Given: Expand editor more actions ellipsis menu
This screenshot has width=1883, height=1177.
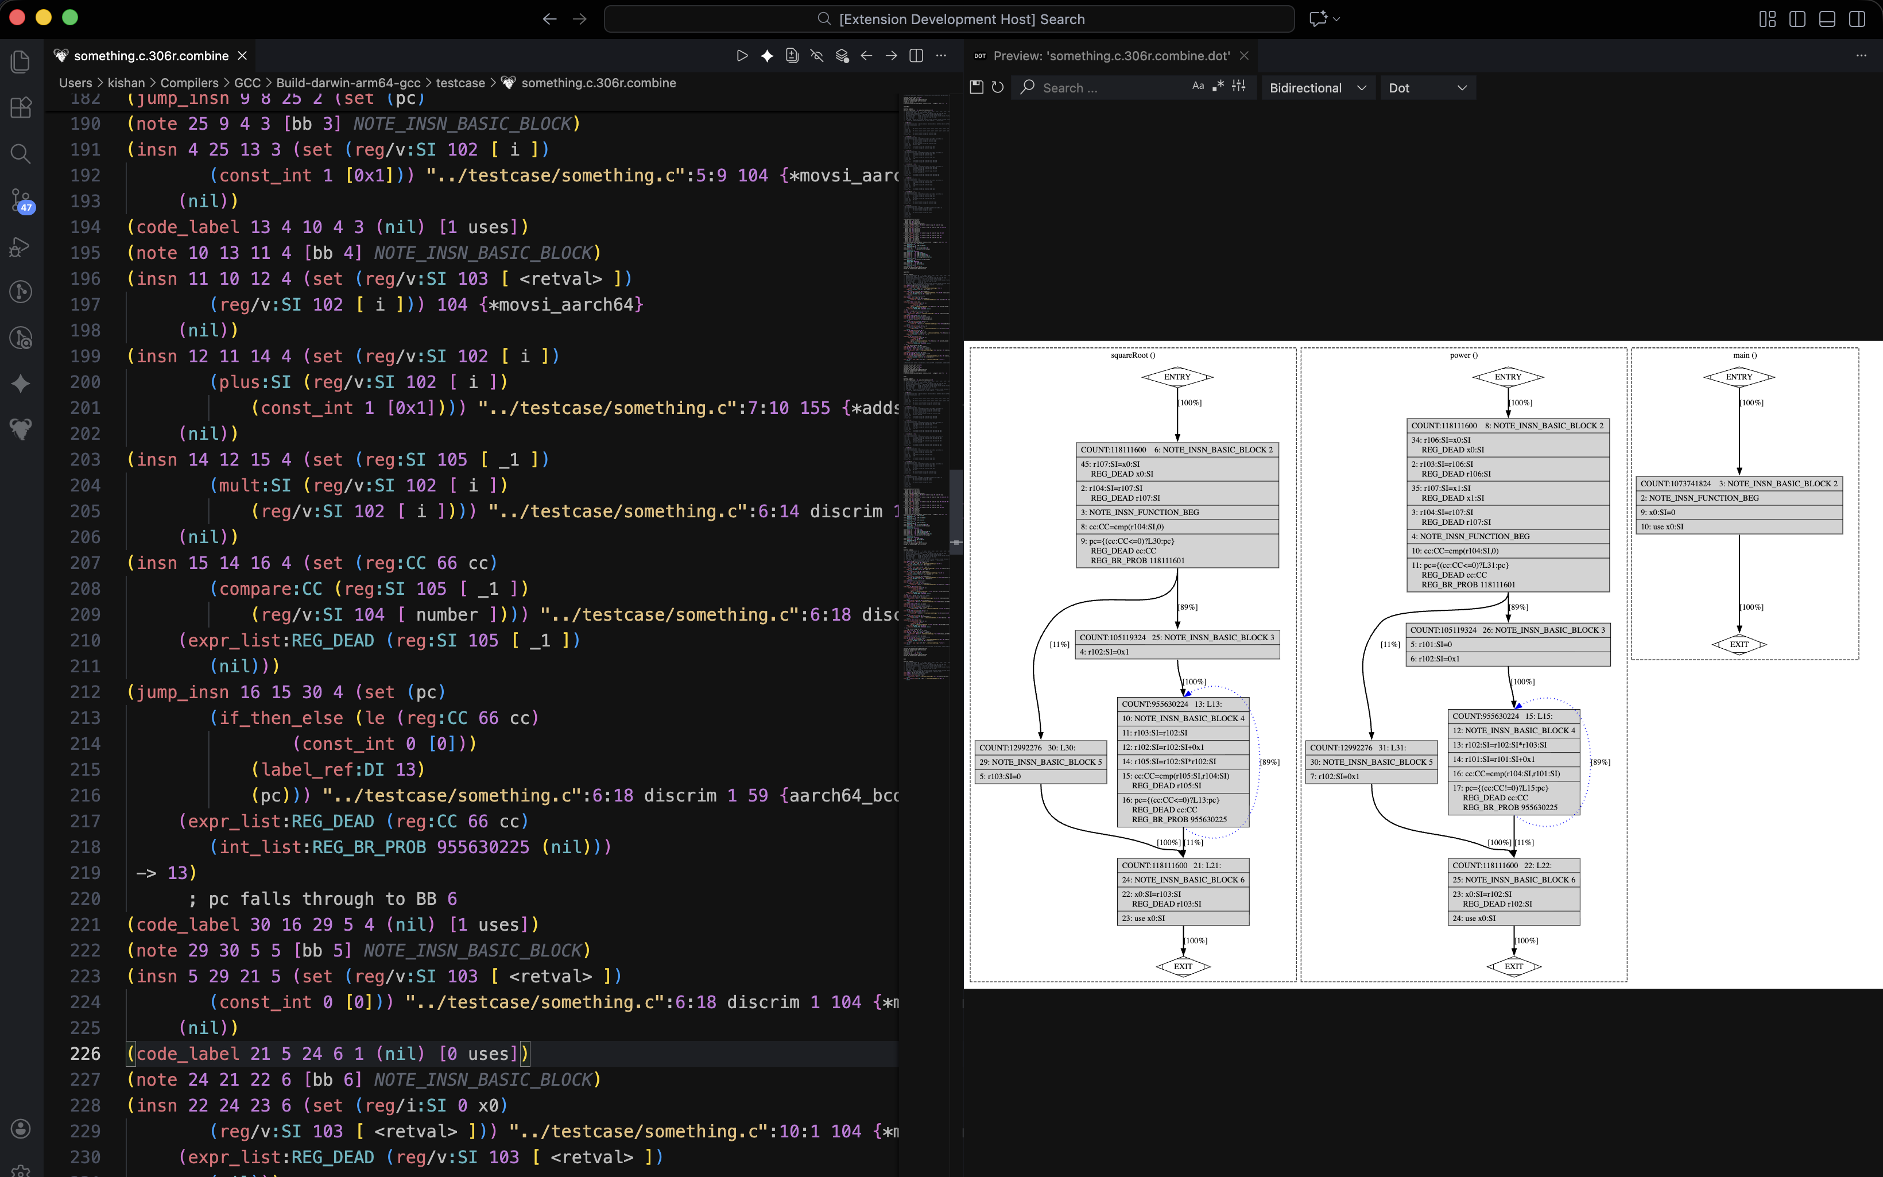Looking at the screenshot, I should click(x=941, y=56).
